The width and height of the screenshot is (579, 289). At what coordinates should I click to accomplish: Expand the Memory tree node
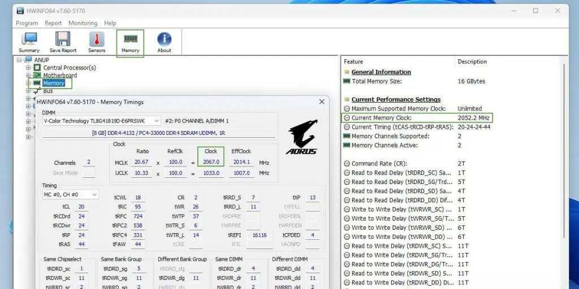(x=28, y=83)
